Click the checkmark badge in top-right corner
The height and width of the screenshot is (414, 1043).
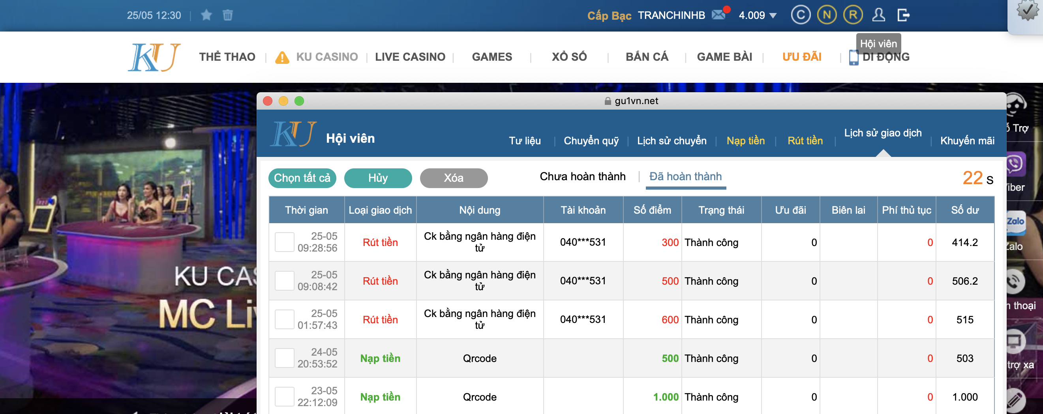(1028, 10)
